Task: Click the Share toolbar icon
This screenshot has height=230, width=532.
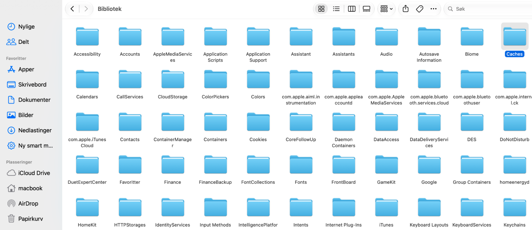Action: 406,9
